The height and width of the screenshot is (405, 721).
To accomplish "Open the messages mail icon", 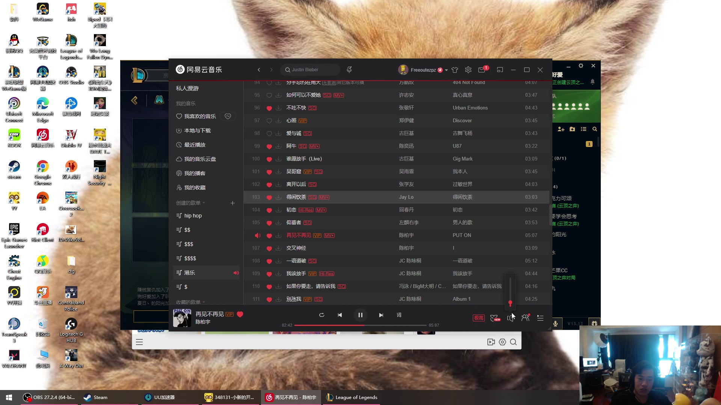I will (x=481, y=70).
